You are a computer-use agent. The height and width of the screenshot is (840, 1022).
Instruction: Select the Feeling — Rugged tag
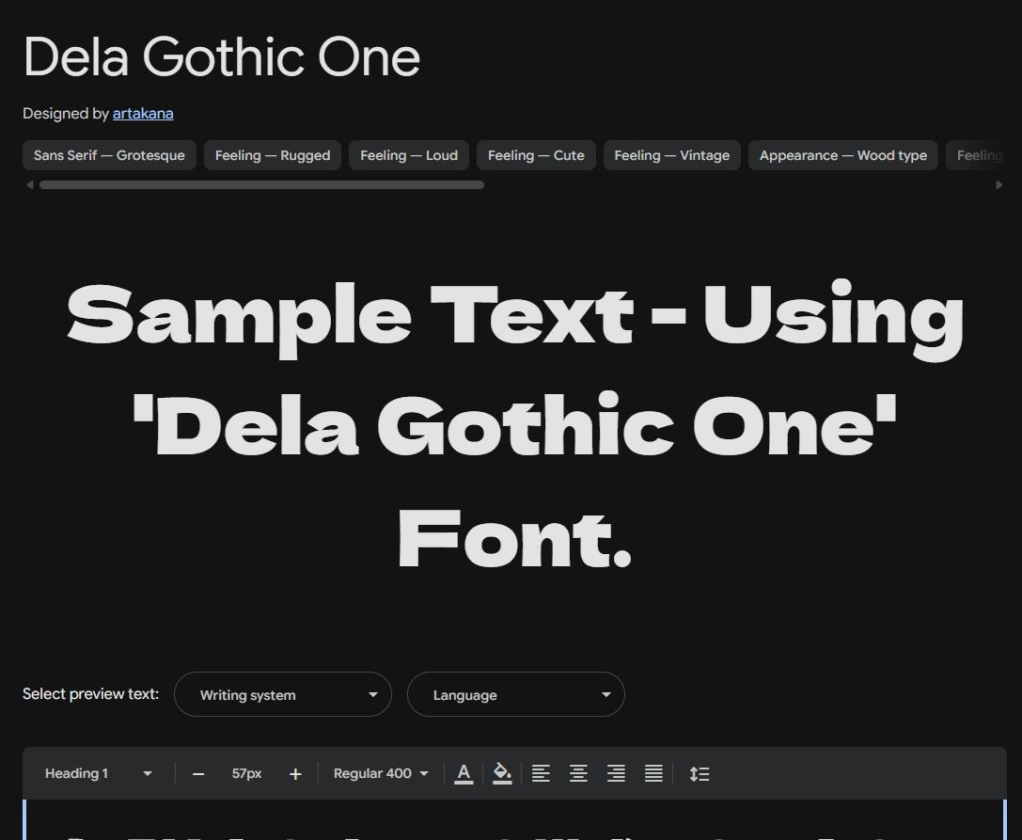(x=273, y=155)
